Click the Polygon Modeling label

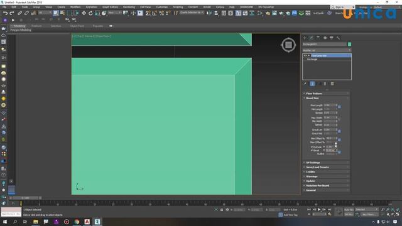21,30
